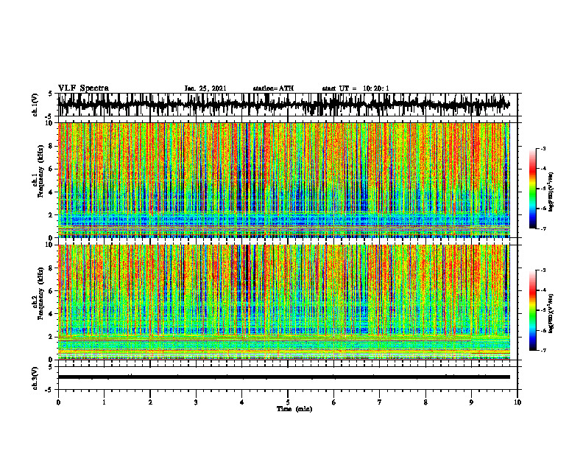The image size is (583, 451).
Task: Click the '5' tick of the ch.1(V) axis
Action: point(51,94)
